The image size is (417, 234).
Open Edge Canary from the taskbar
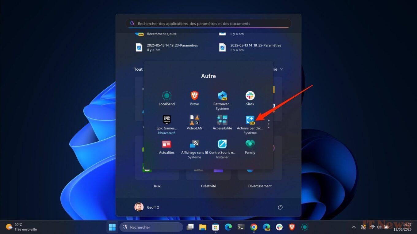coord(266,227)
